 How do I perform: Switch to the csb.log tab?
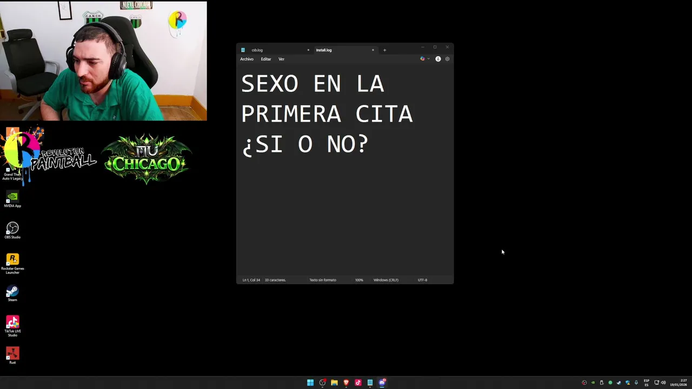click(275, 50)
